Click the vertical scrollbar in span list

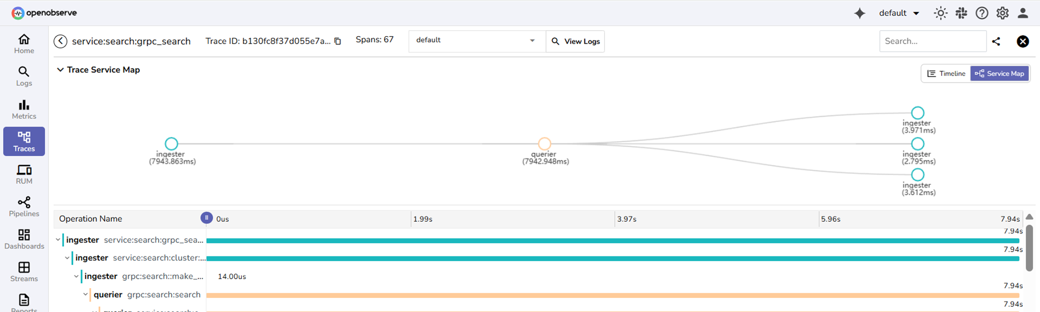[1029, 248]
